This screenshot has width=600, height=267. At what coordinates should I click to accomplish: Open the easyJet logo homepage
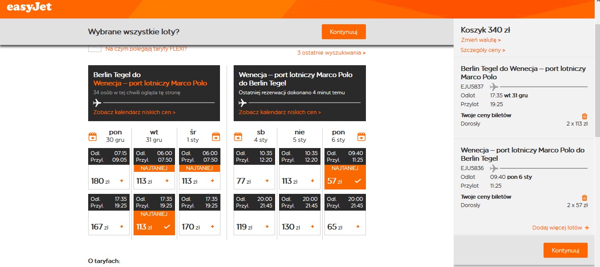coord(29,7)
